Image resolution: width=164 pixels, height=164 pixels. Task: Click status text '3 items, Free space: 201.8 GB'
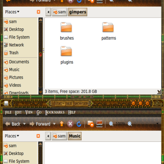71,91
